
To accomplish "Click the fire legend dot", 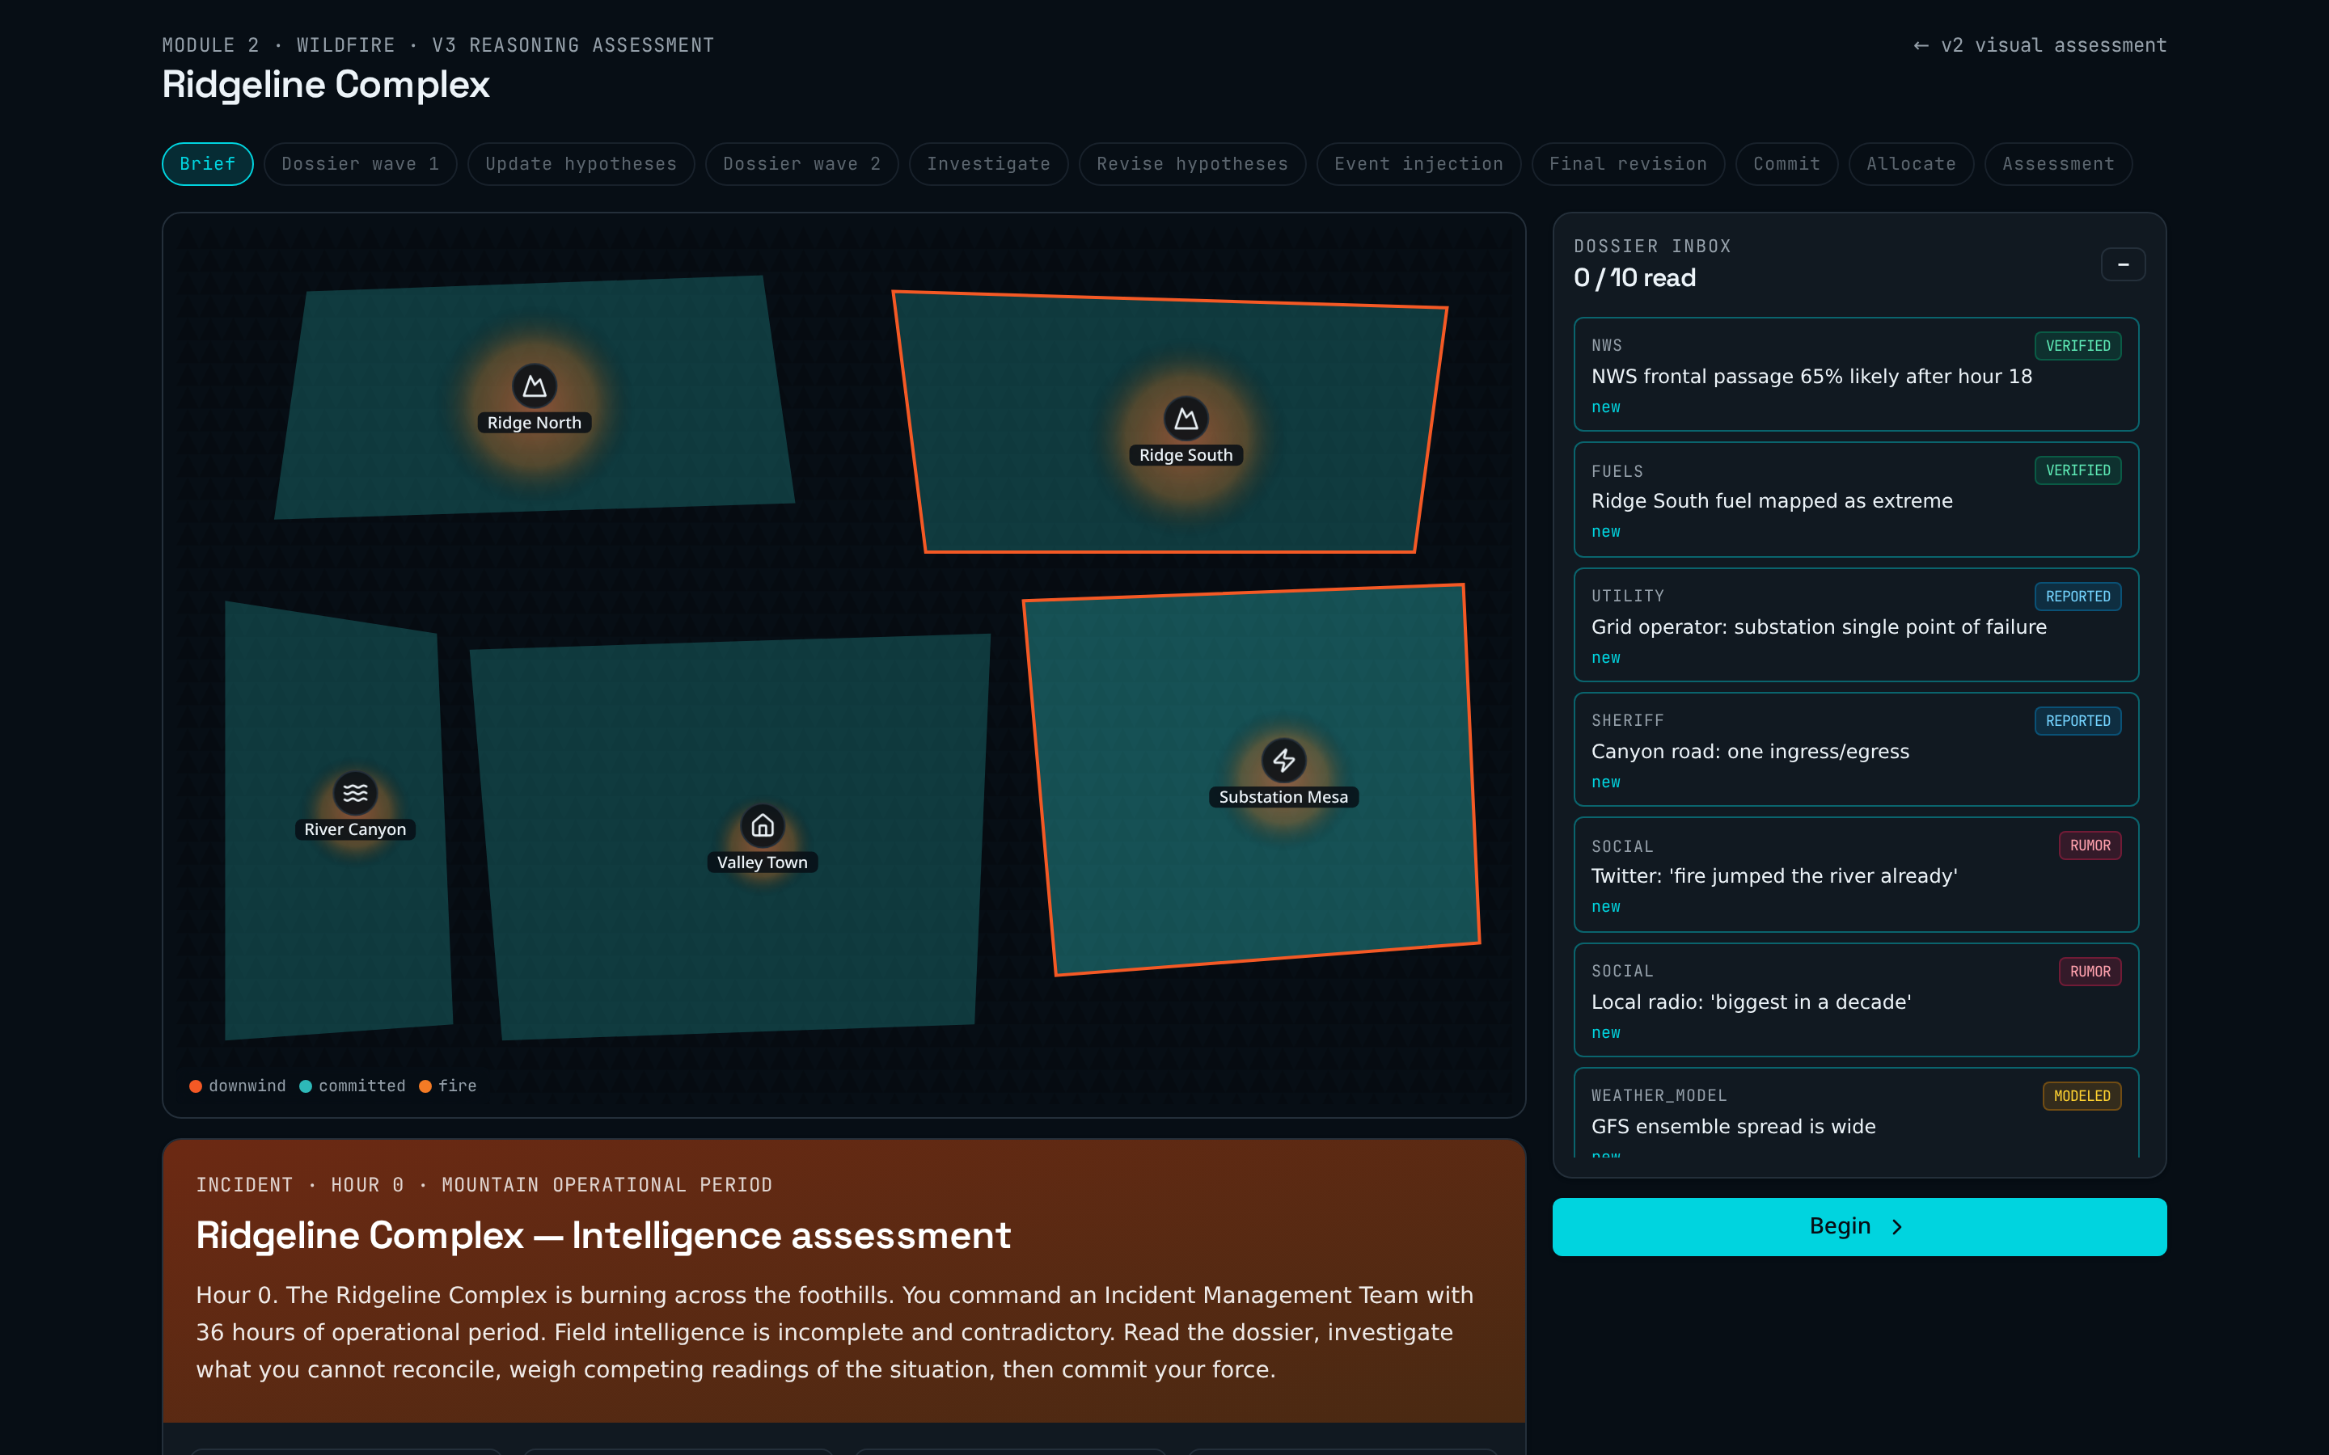I will pyautogui.click(x=425, y=1086).
